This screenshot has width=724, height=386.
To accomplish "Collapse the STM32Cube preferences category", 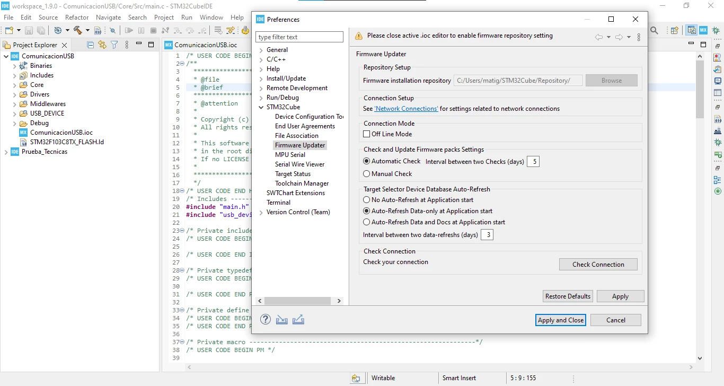I will 261,108.
